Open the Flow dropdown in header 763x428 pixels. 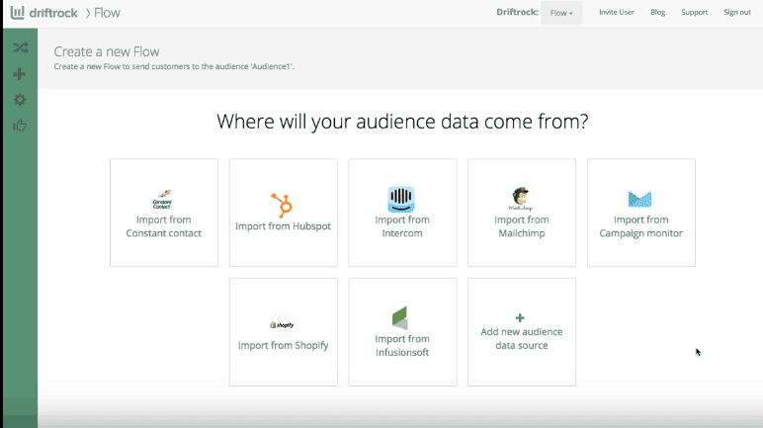point(561,13)
